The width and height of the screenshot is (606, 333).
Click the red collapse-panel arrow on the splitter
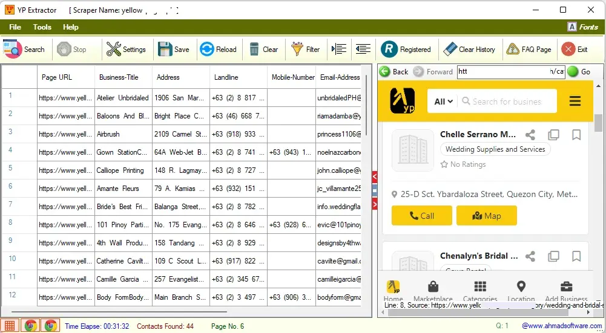[375, 177]
